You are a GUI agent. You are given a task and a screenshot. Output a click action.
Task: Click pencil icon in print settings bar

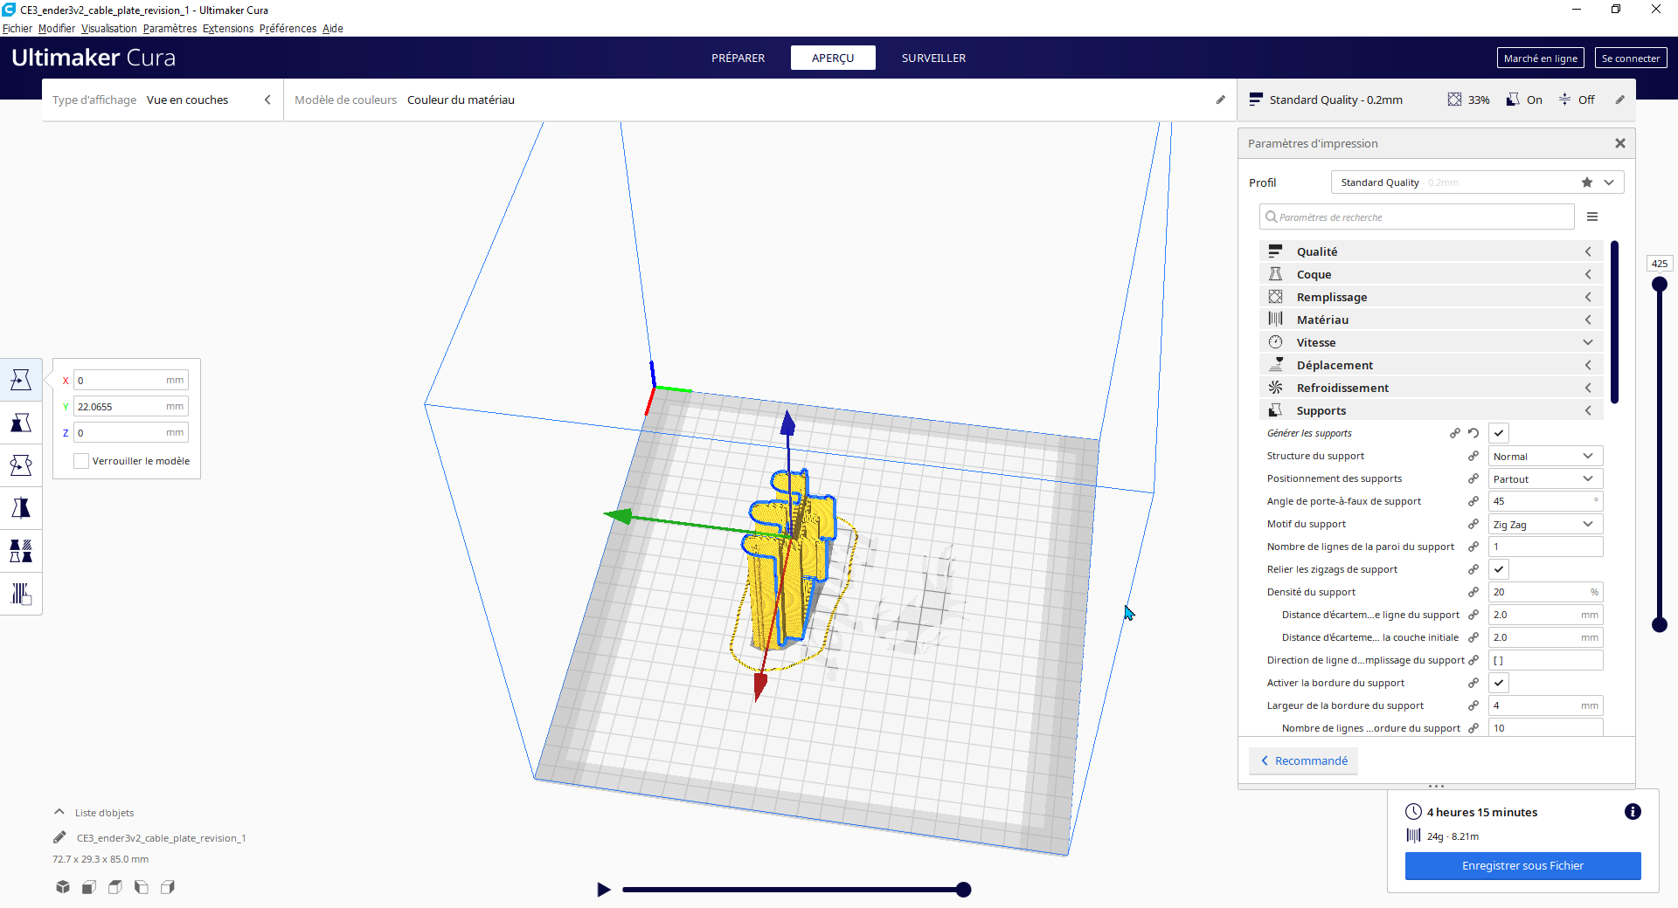point(1619,100)
